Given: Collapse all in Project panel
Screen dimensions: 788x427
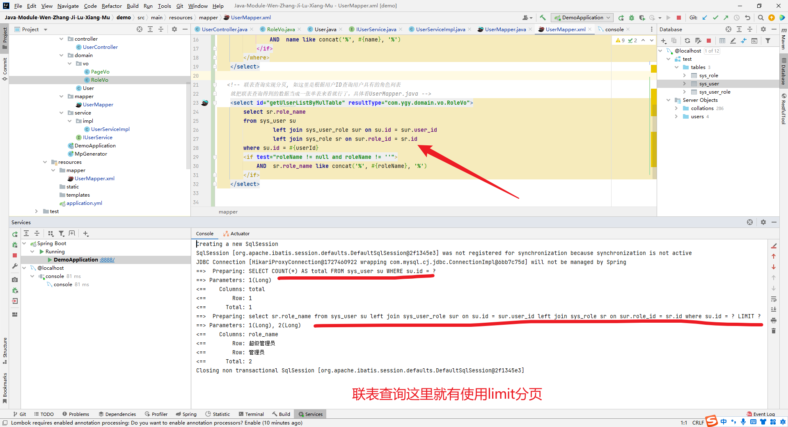Looking at the screenshot, I should tap(161, 29).
